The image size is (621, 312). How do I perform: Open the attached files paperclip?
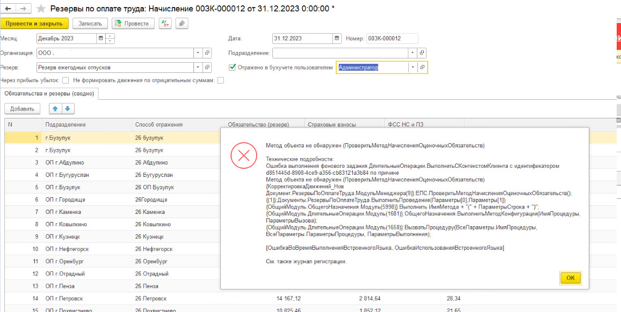pyautogui.click(x=182, y=24)
